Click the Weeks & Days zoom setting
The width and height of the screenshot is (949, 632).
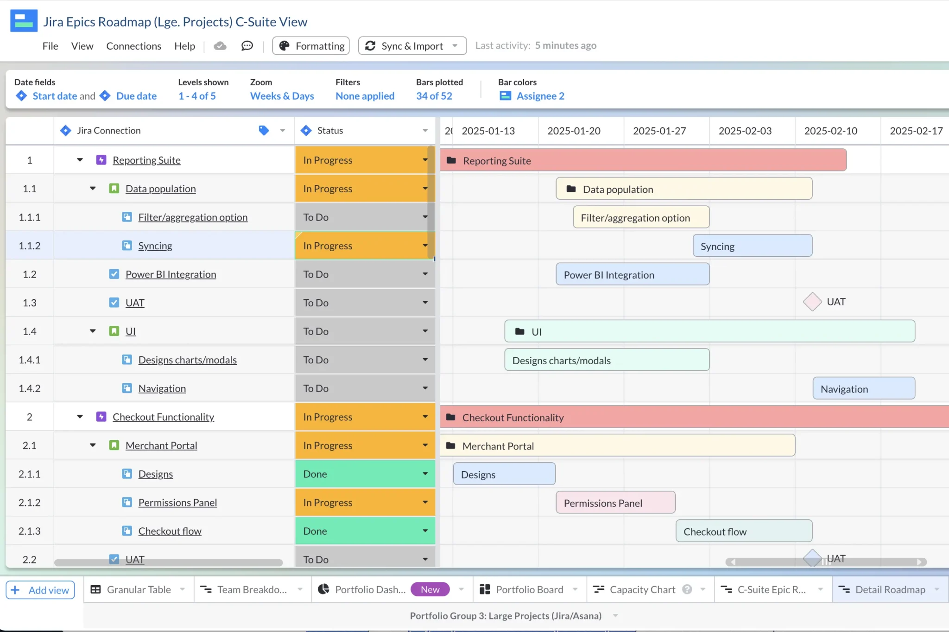pos(282,96)
